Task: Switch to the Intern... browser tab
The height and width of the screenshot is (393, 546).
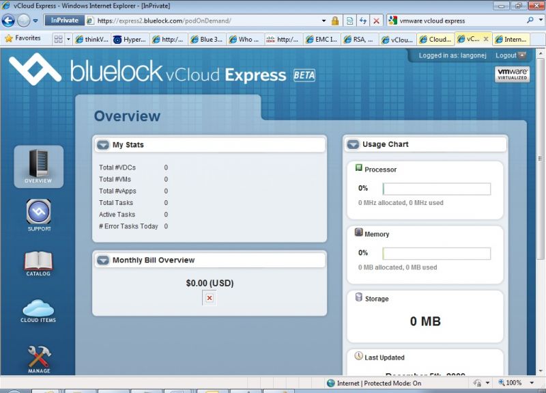Action: pyautogui.click(x=511, y=40)
